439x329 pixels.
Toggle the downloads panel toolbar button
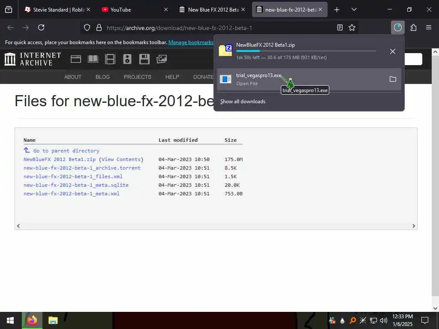coord(398,27)
